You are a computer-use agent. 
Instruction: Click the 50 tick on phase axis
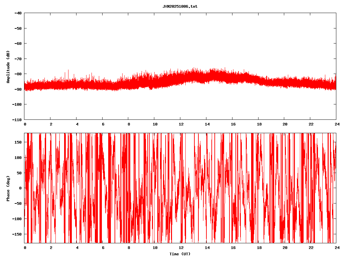point(19,173)
